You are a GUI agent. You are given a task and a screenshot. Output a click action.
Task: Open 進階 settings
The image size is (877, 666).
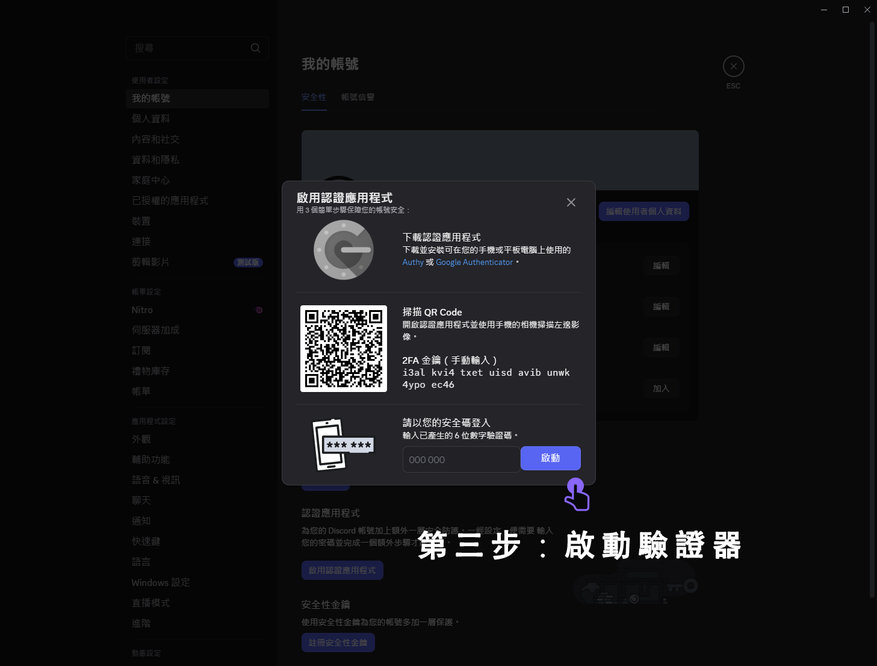(197, 623)
